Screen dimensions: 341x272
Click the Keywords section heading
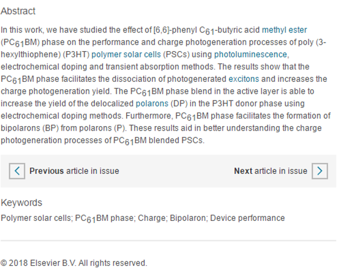(x=22, y=203)
